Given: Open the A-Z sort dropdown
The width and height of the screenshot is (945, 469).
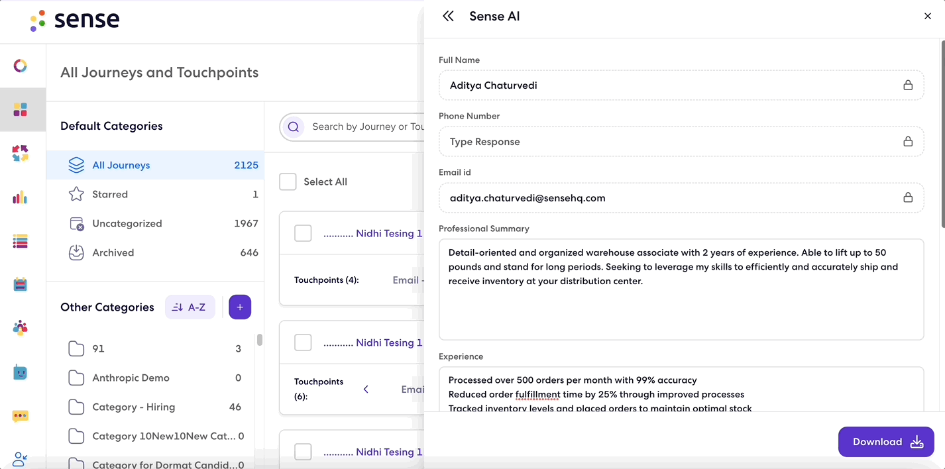Looking at the screenshot, I should (190, 307).
